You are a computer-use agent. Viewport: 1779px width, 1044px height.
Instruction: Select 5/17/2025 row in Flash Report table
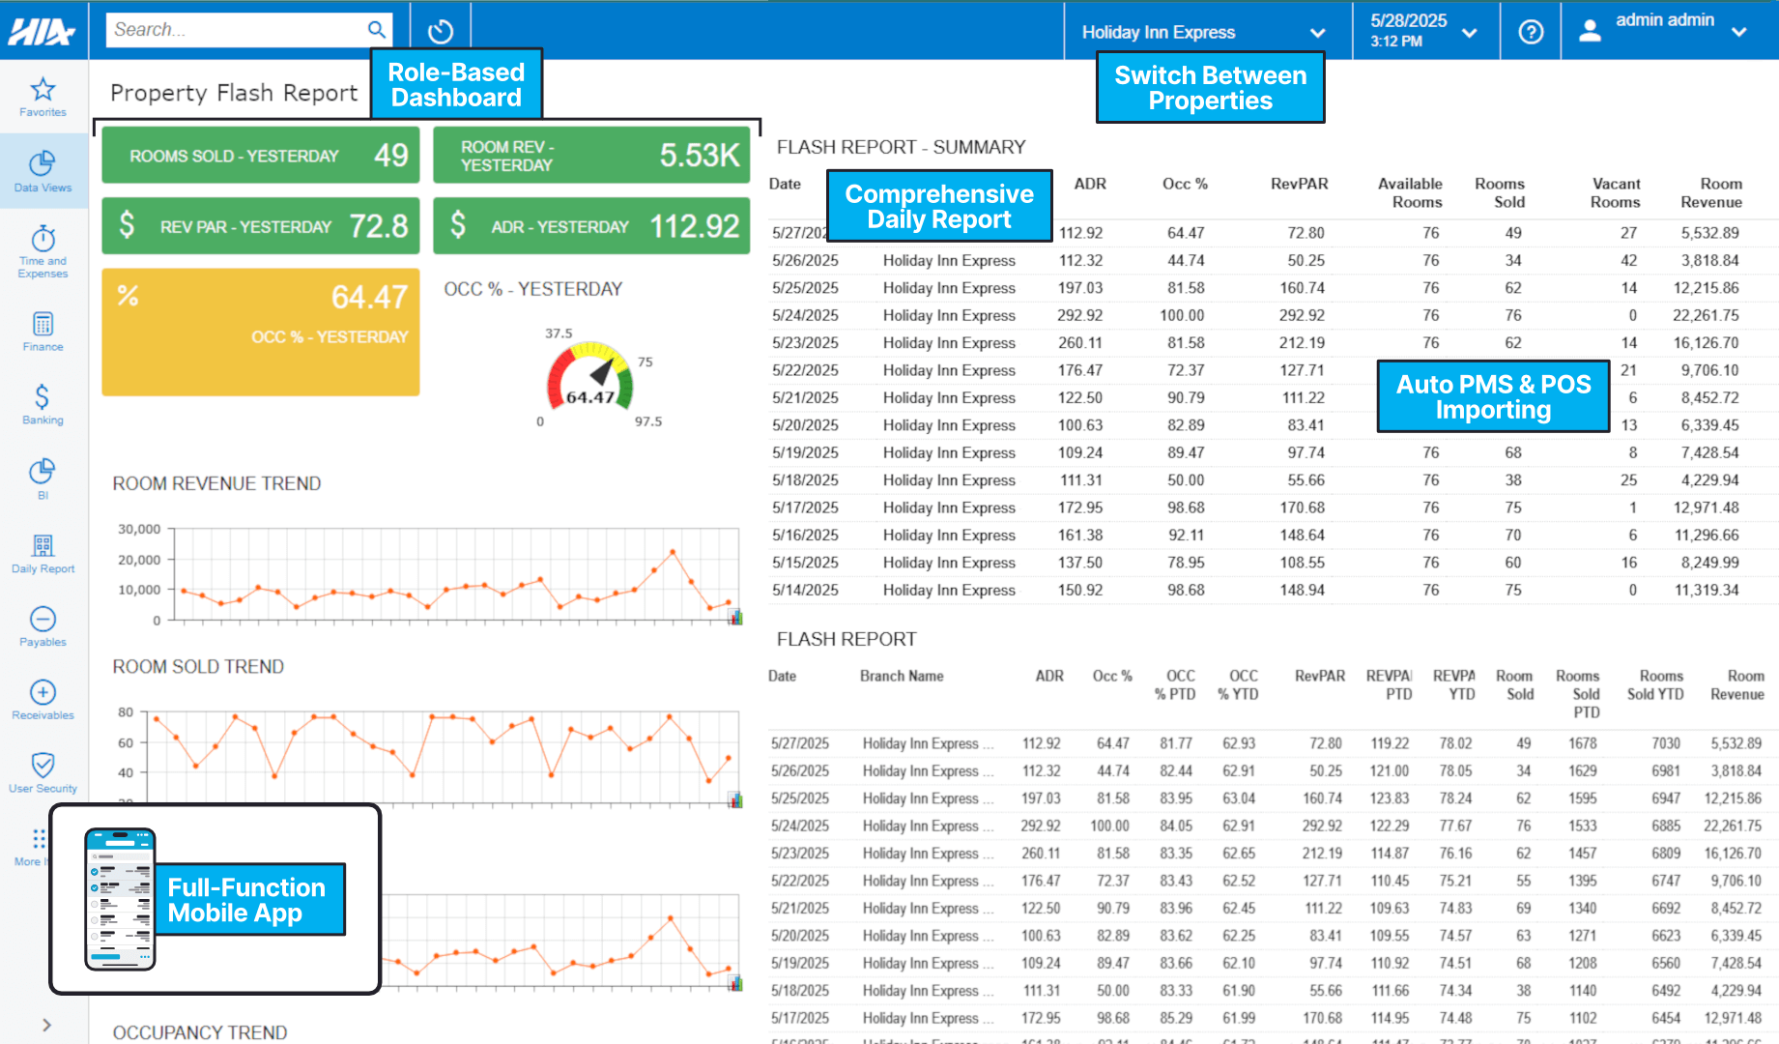[x=1274, y=1018]
